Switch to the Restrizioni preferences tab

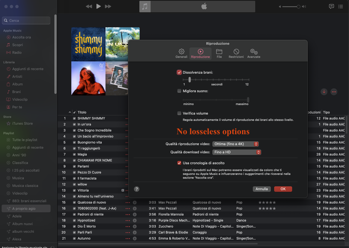tap(236, 53)
